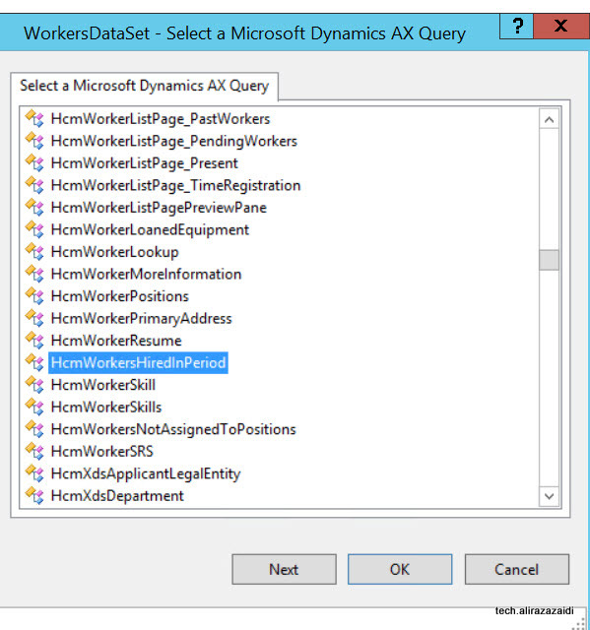Select the HcmWorkerListPage_PendingWorkers query
This screenshot has width=590, height=630.
(174, 141)
